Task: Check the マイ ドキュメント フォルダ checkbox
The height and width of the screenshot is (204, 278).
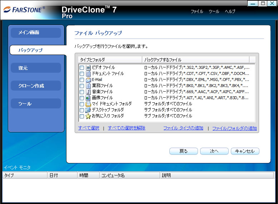Action: pyautogui.click(x=82, y=104)
